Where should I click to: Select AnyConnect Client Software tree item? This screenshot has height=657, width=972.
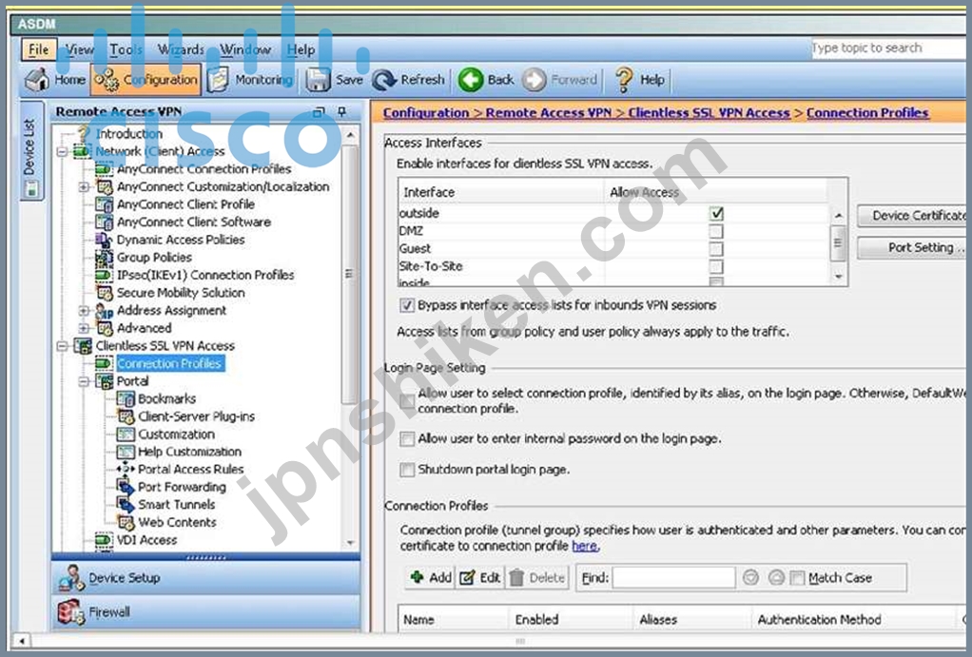(x=193, y=222)
